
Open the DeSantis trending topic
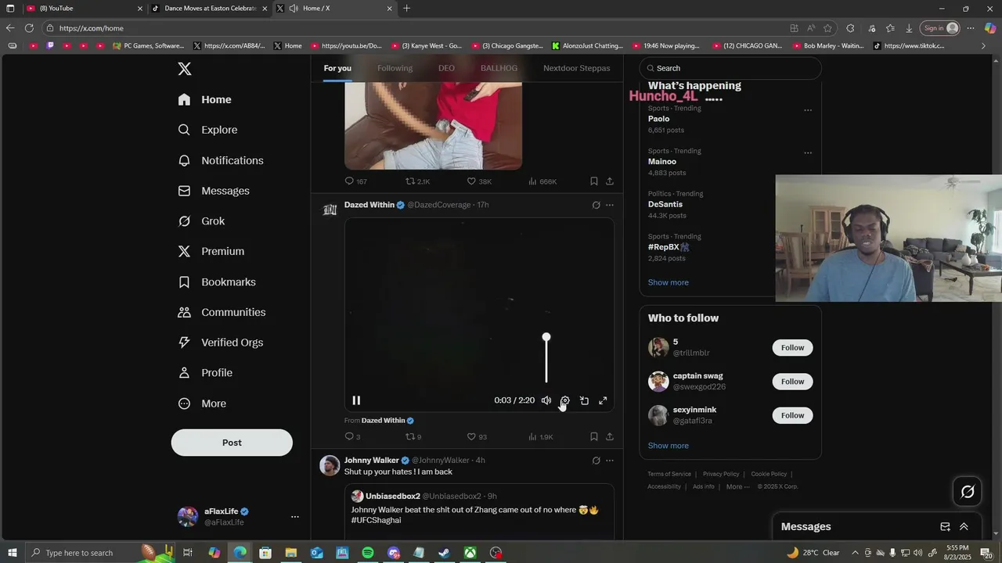(665, 204)
